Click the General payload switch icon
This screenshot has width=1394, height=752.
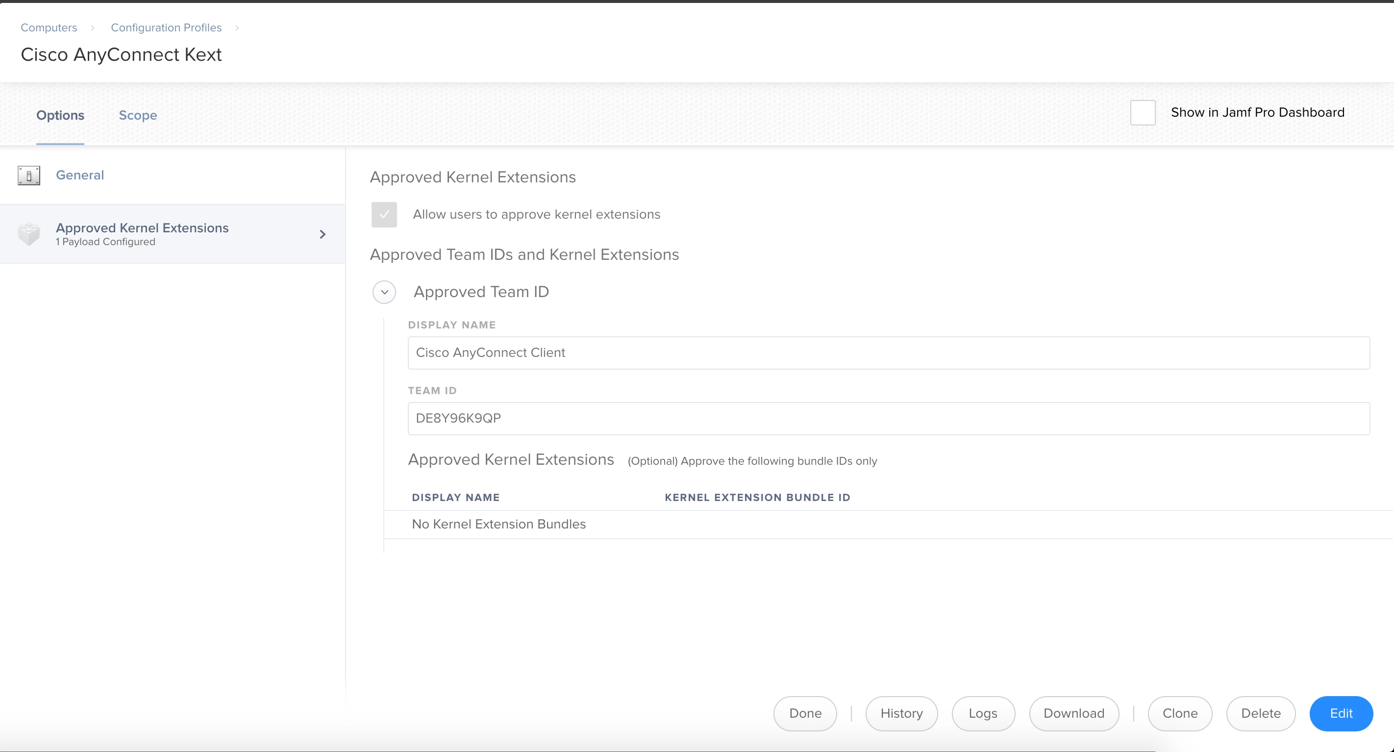(29, 175)
